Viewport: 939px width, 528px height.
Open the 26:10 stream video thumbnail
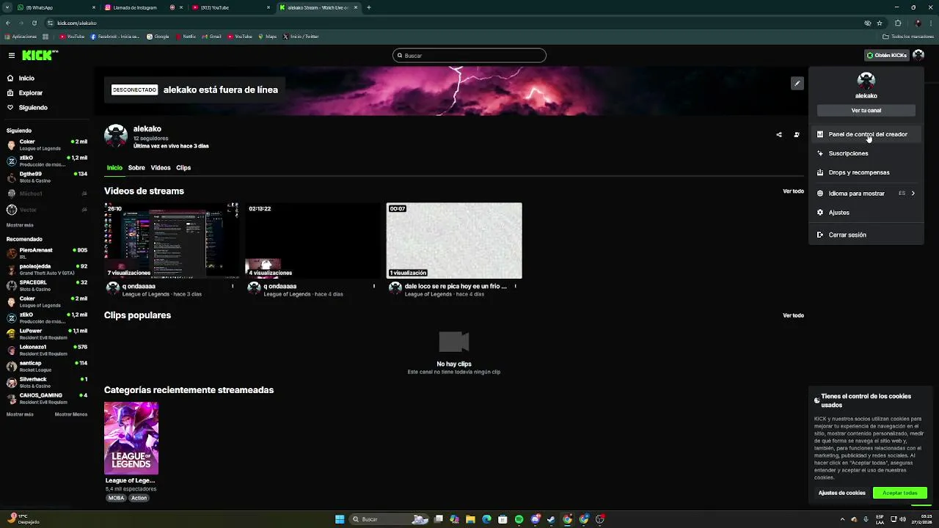click(172, 241)
